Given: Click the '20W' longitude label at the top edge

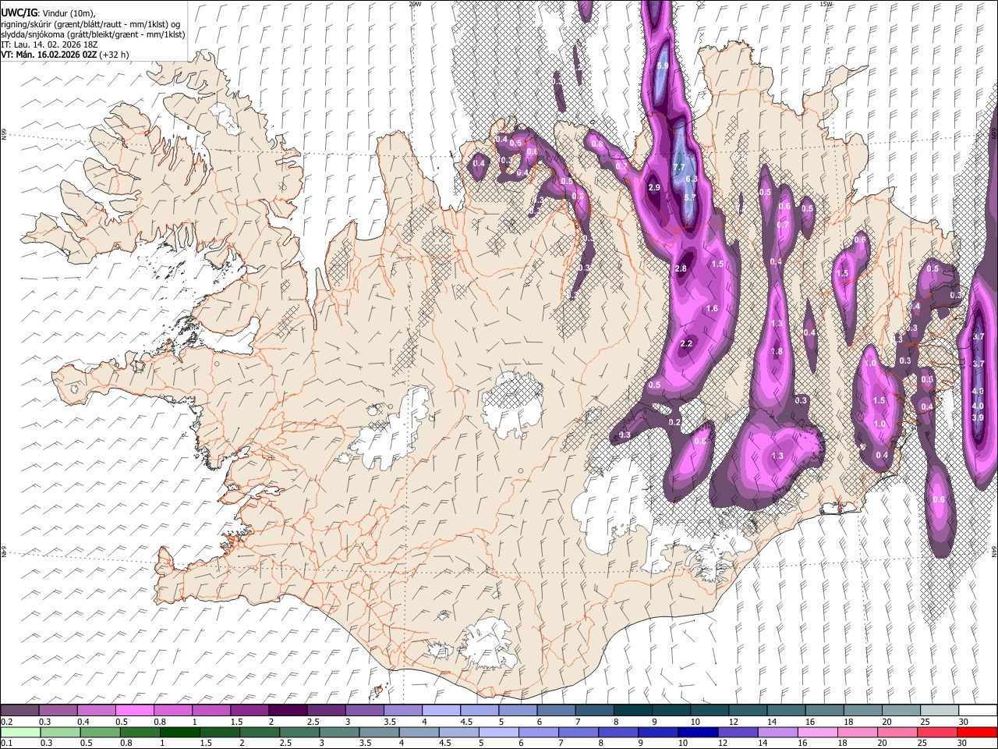Looking at the screenshot, I should coord(415,4).
